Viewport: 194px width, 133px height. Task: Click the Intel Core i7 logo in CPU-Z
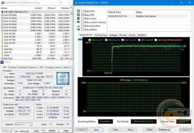point(63,79)
